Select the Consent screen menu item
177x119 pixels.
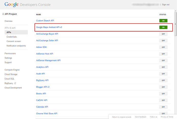[x=14, y=41]
